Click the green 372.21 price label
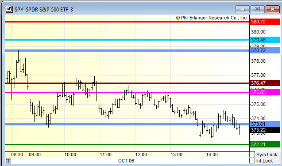282x166 pixels. click(x=265, y=144)
